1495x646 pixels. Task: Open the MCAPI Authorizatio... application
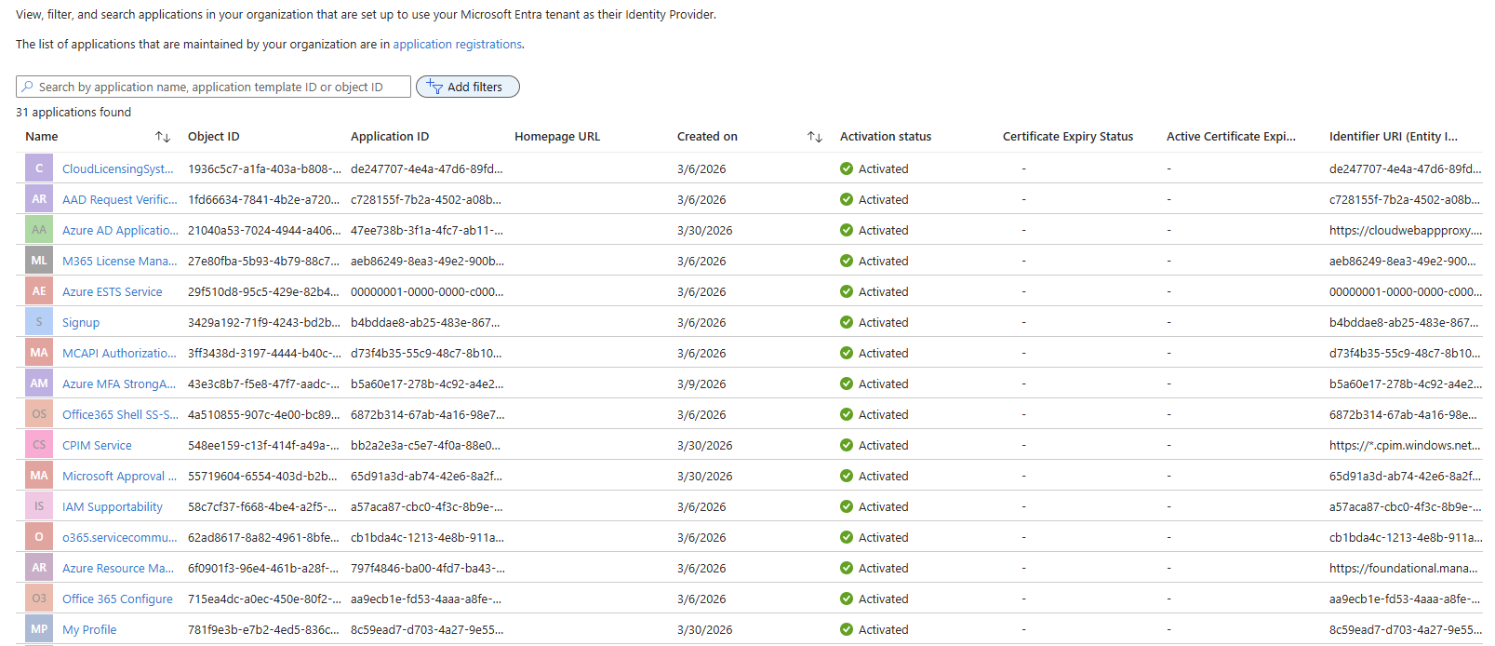pos(119,353)
